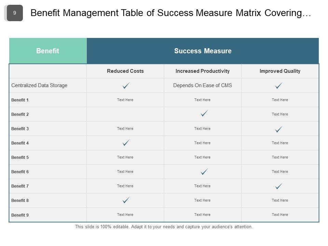The height and width of the screenshot is (246, 328).
Task: Select the Increased Productivity column heading
Action: point(203,71)
